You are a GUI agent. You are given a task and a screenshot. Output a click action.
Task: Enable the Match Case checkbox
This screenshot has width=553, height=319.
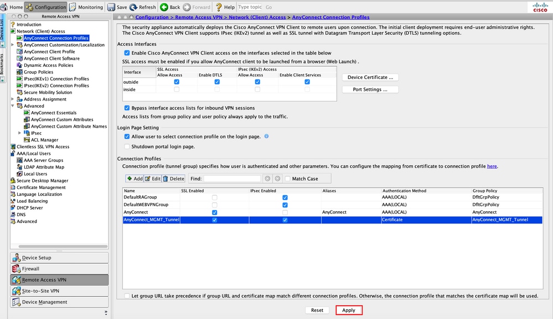pos(287,179)
